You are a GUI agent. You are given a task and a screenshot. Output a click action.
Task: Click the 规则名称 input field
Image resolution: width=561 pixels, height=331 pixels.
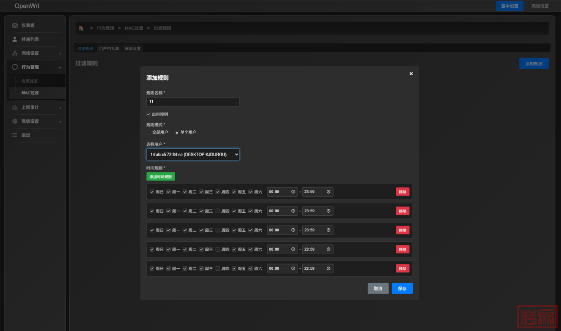pos(193,102)
